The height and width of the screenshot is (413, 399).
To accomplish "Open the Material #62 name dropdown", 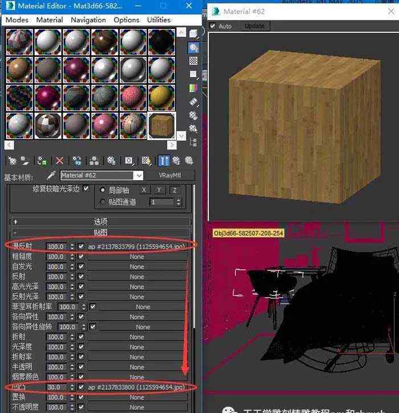I will (x=139, y=176).
